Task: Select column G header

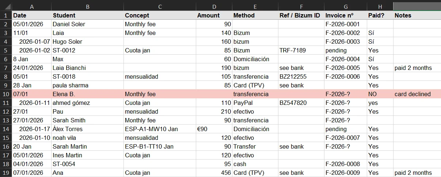Action: [346, 7]
